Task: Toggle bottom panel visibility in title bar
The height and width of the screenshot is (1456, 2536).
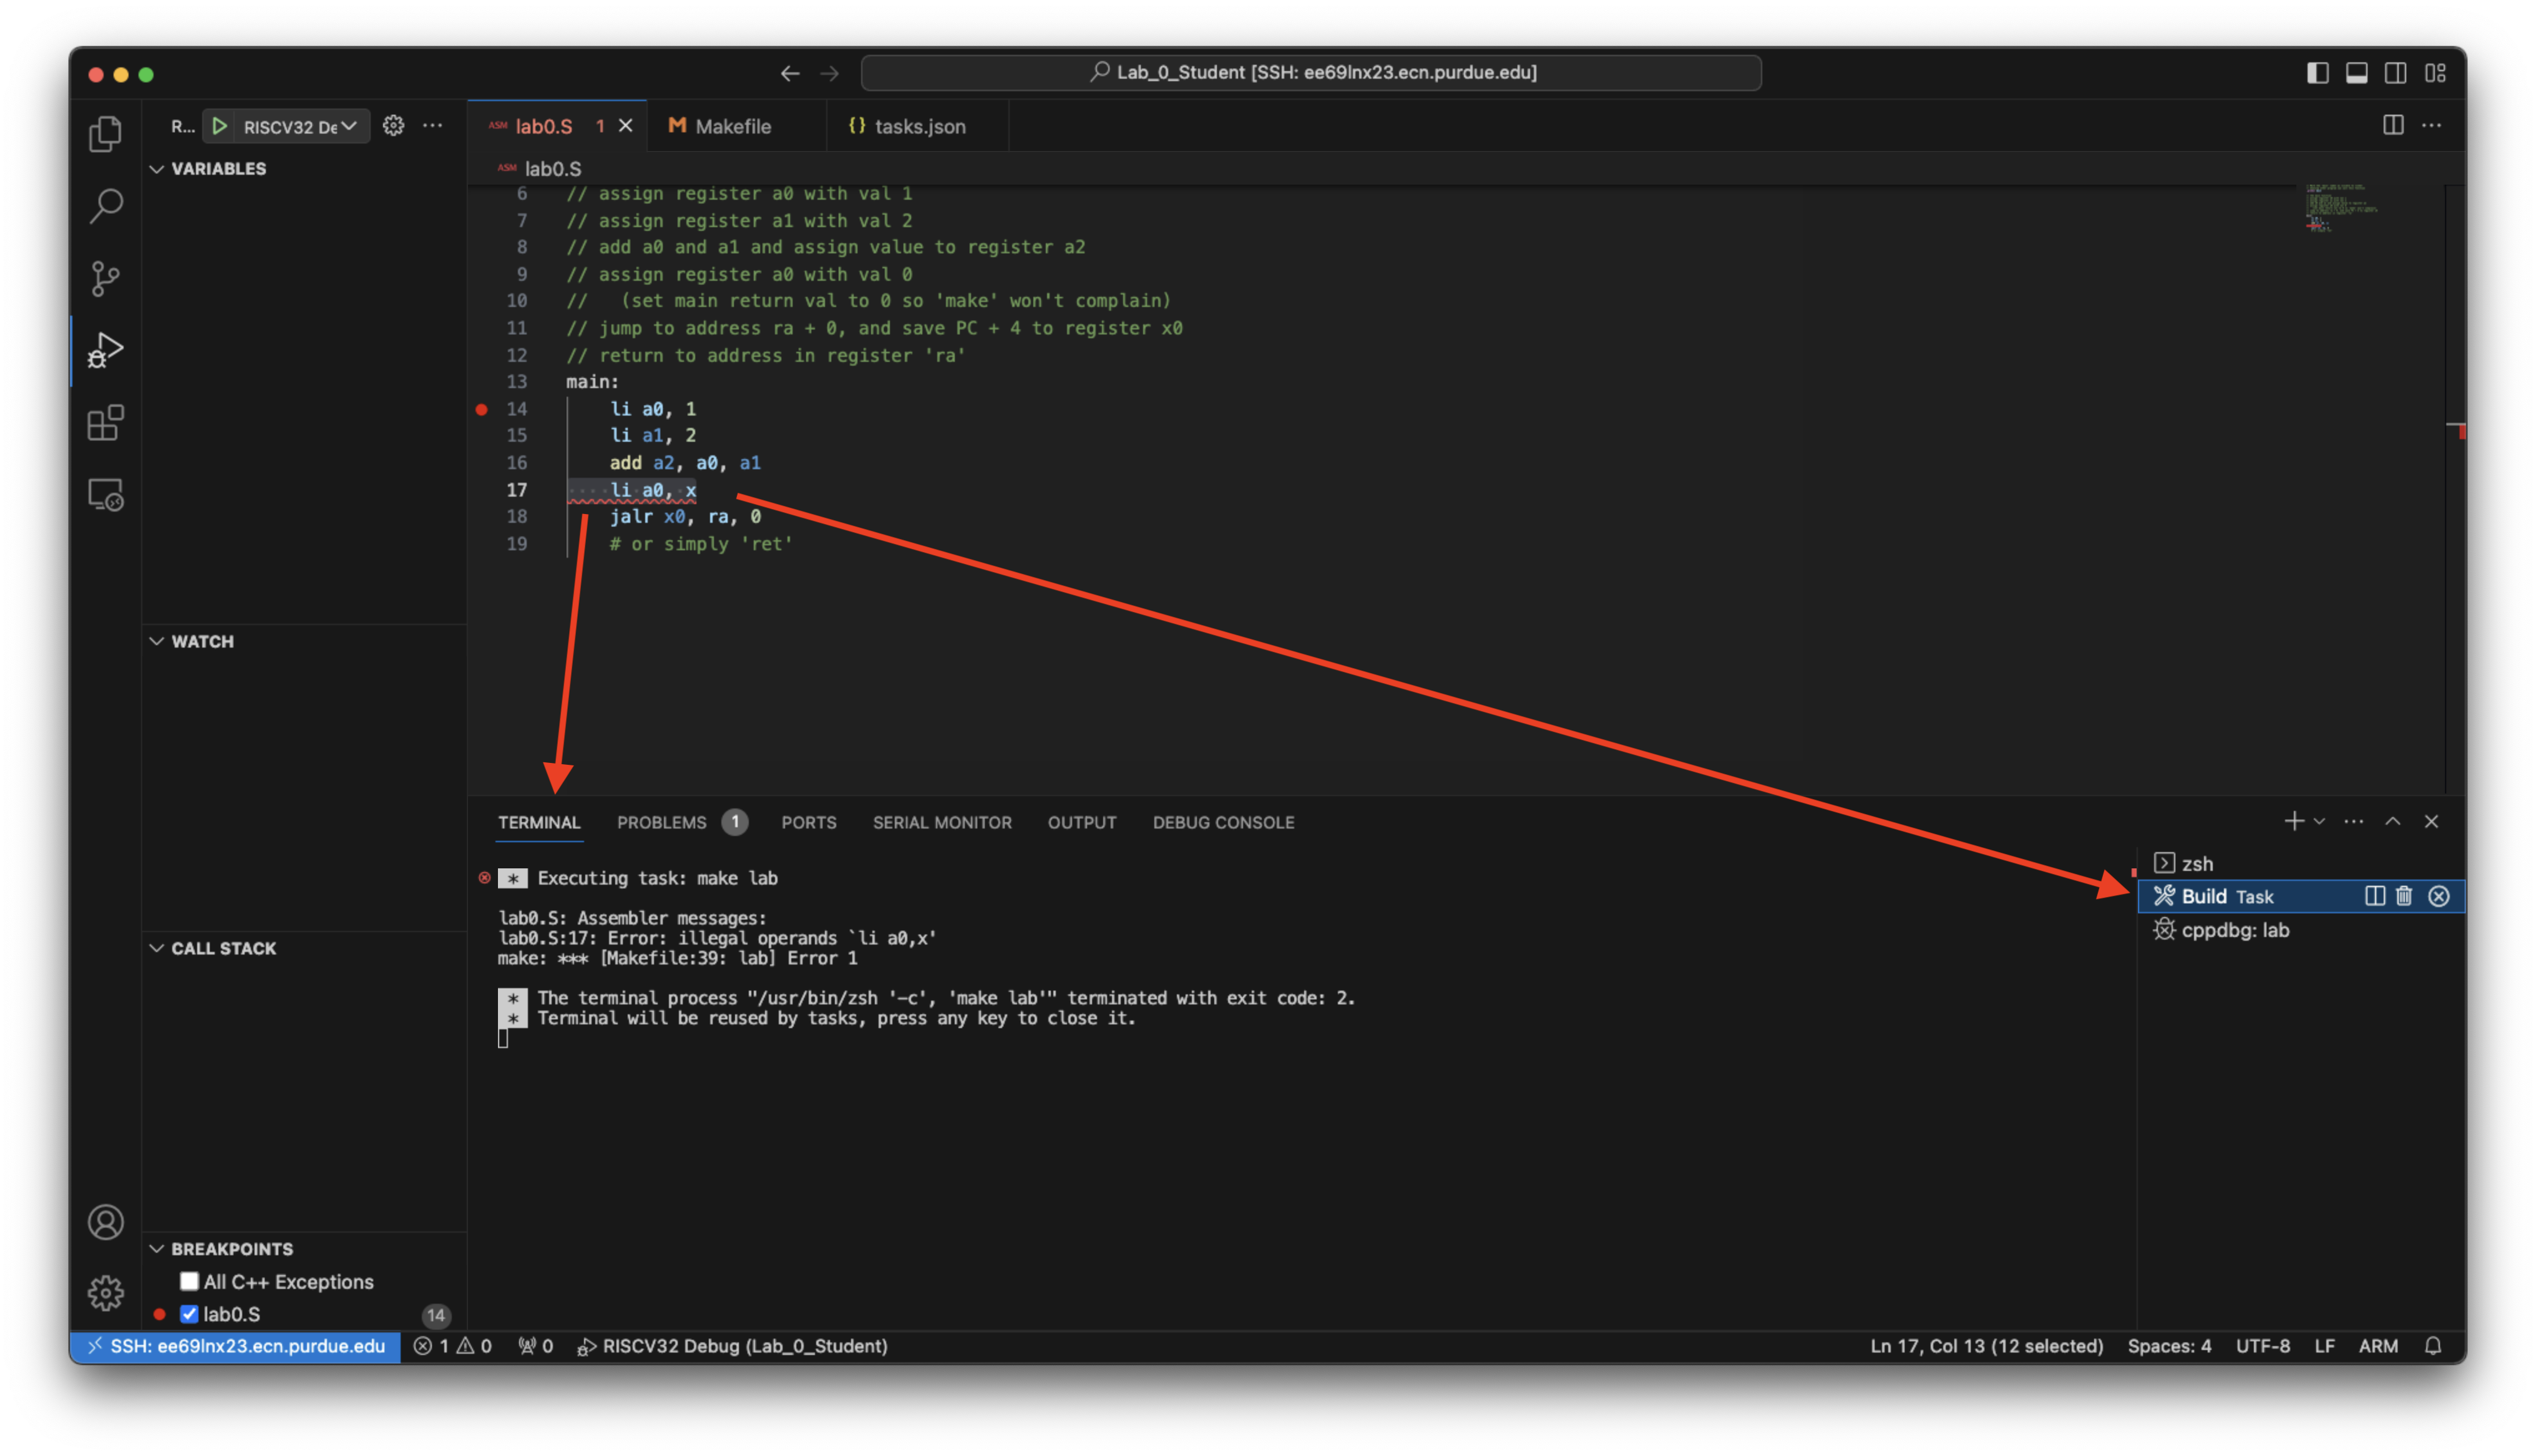Action: 2357,73
